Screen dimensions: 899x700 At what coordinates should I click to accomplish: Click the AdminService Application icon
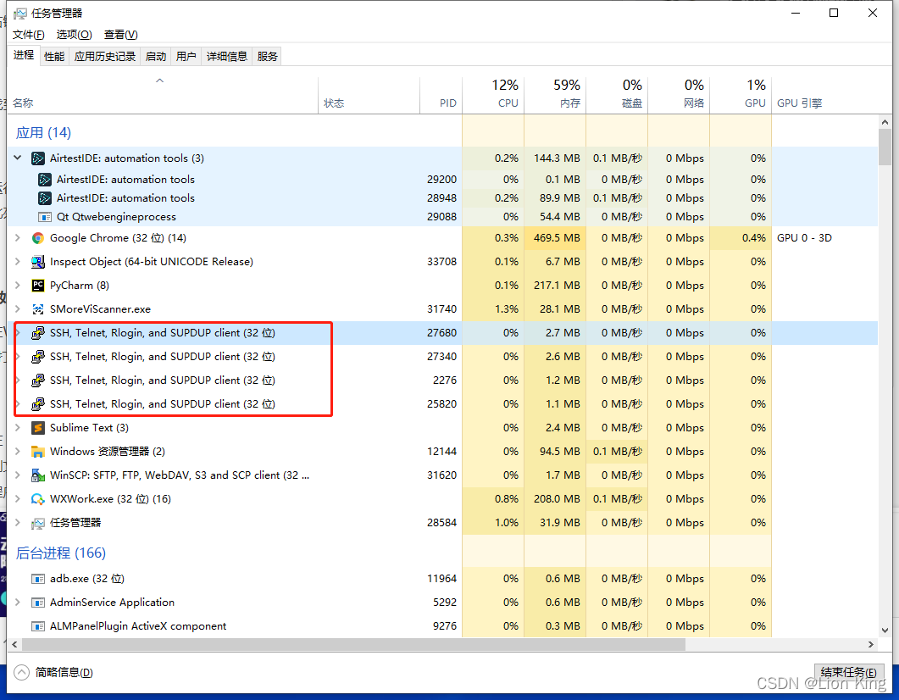click(38, 603)
